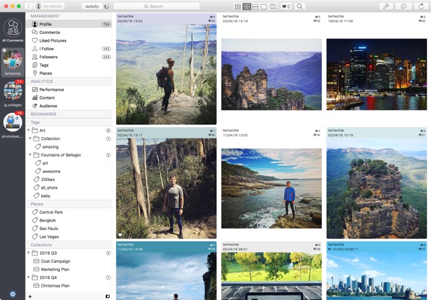
Task: Open Performance analytics
Action: [x=69, y=90]
